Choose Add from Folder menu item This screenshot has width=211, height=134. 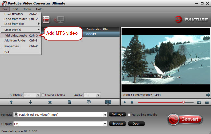(x=20, y=40)
